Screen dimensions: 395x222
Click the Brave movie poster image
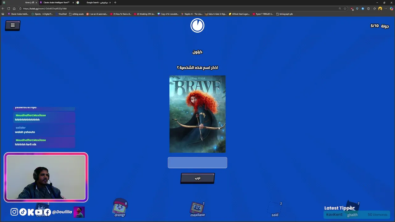(x=197, y=114)
